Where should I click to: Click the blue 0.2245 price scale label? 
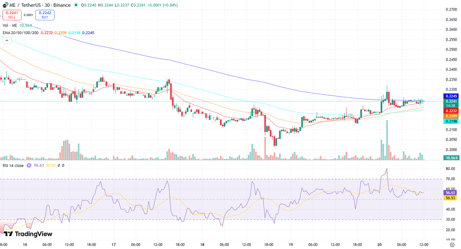451,96
